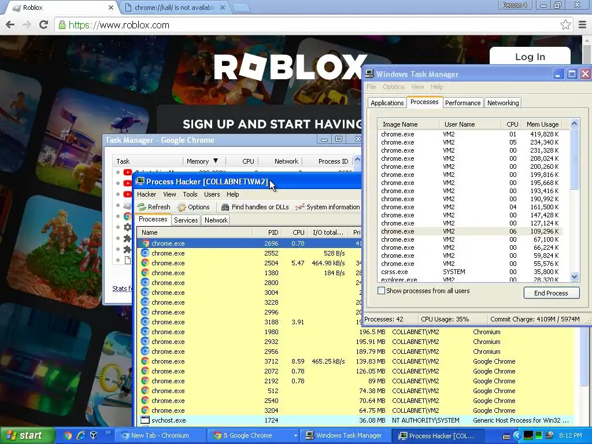Click the scroll-down arrow in Windows Task Manager list
This screenshot has width=592, height=444.
tap(574, 277)
